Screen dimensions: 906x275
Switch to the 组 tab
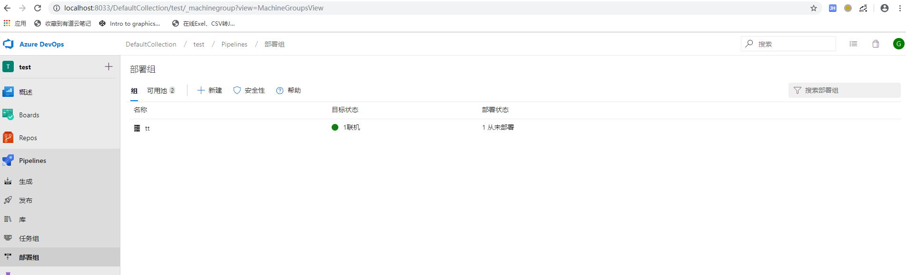point(134,91)
